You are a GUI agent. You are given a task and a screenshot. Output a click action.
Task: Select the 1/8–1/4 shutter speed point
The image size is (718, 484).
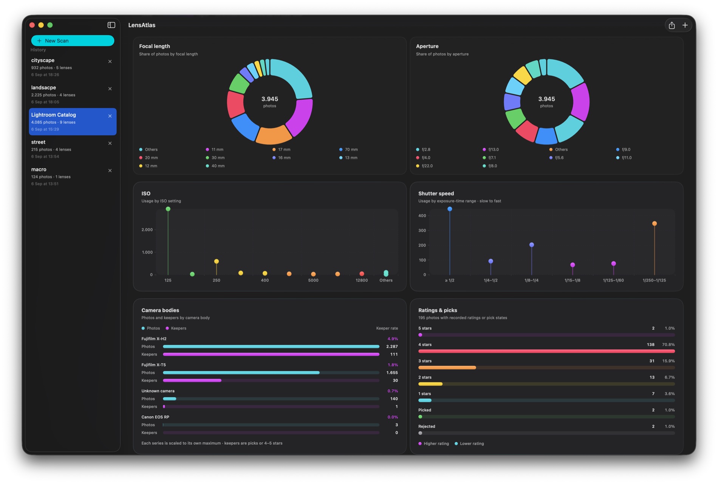pyautogui.click(x=532, y=245)
